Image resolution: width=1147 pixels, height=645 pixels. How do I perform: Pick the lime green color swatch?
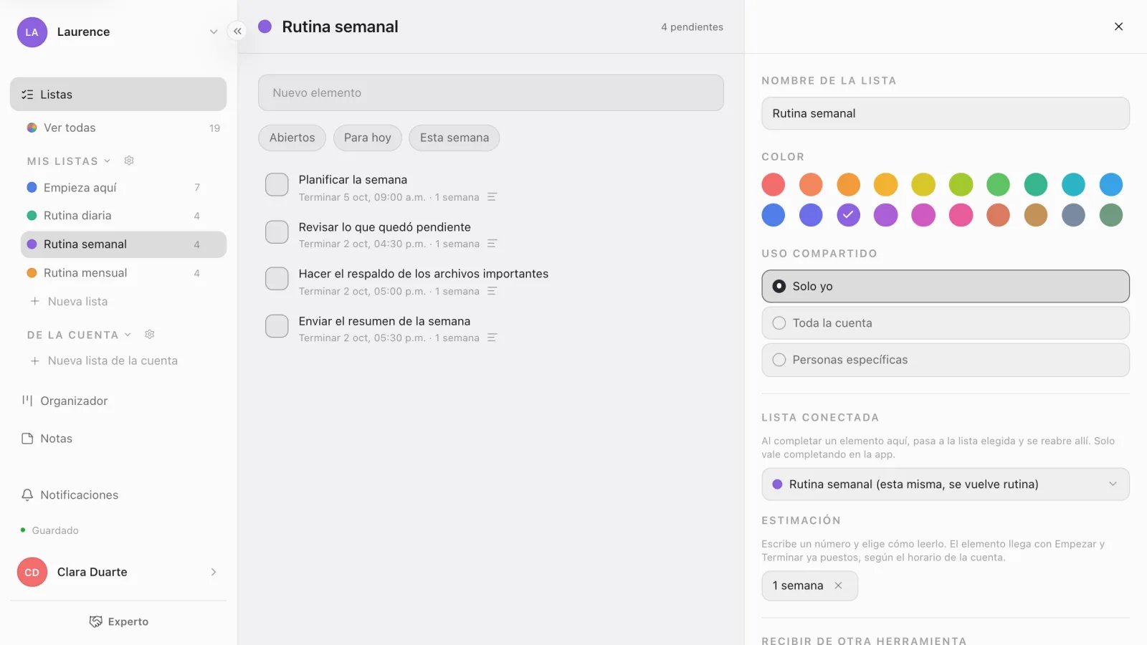coord(961,185)
